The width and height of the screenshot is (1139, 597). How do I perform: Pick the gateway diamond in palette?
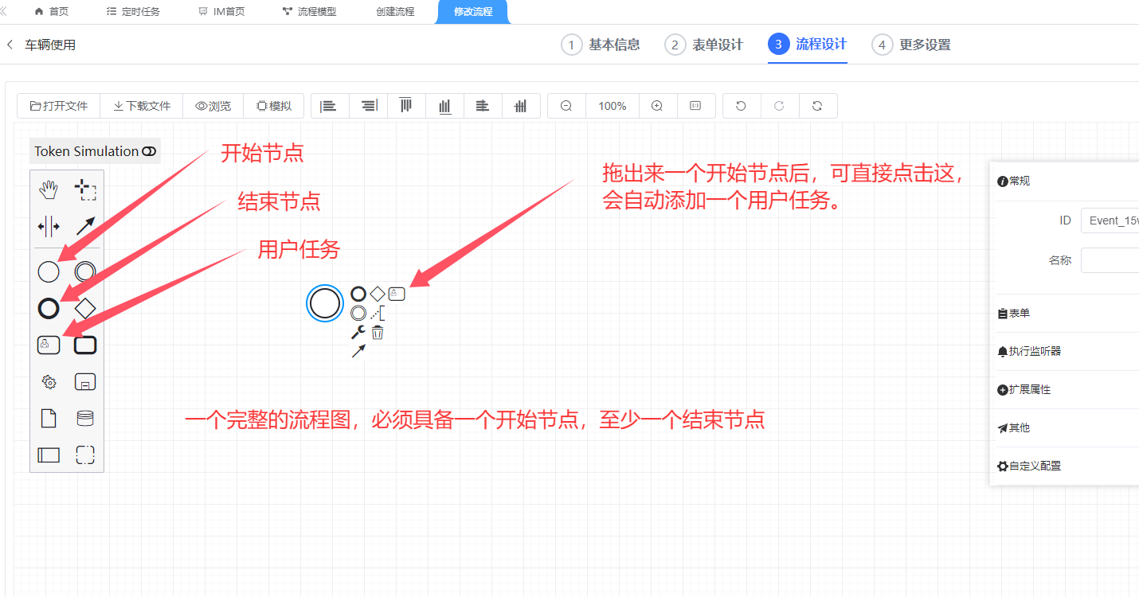click(x=85, y=308)
